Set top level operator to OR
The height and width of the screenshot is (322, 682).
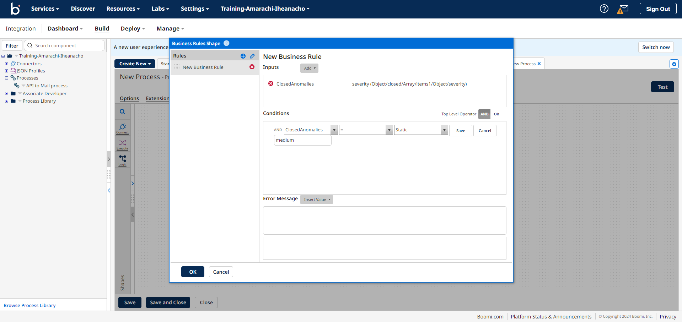(496, 114)
